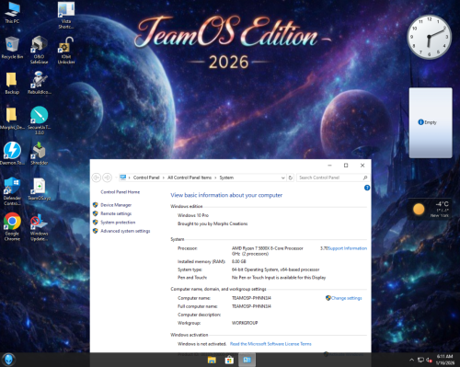Open Device Manager from the sidebar
The width and height of the screenshot is (460, 367).
click(x=116, y=205)
